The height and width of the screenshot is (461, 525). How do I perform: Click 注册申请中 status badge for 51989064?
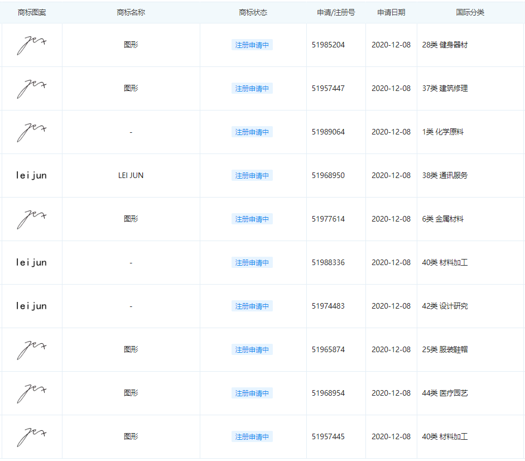(252, 132)
